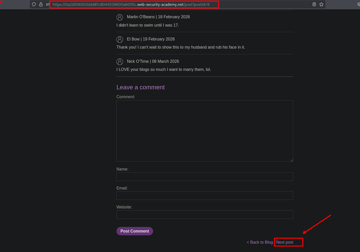Follow the Back to Blog link
This screenshot has height=252, width=360.
(x=260, y=242)
